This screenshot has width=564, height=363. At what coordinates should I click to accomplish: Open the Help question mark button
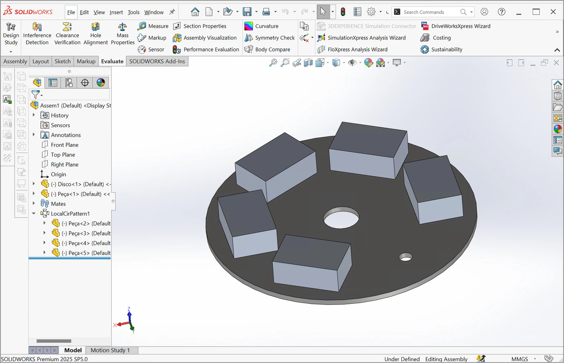coord(502,12)
